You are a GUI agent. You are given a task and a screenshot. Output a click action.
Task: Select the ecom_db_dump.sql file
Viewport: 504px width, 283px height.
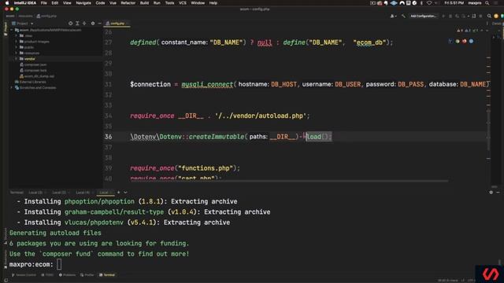[37, 76]
